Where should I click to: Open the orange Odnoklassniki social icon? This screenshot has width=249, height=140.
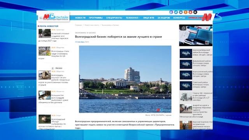click(186, 12)
